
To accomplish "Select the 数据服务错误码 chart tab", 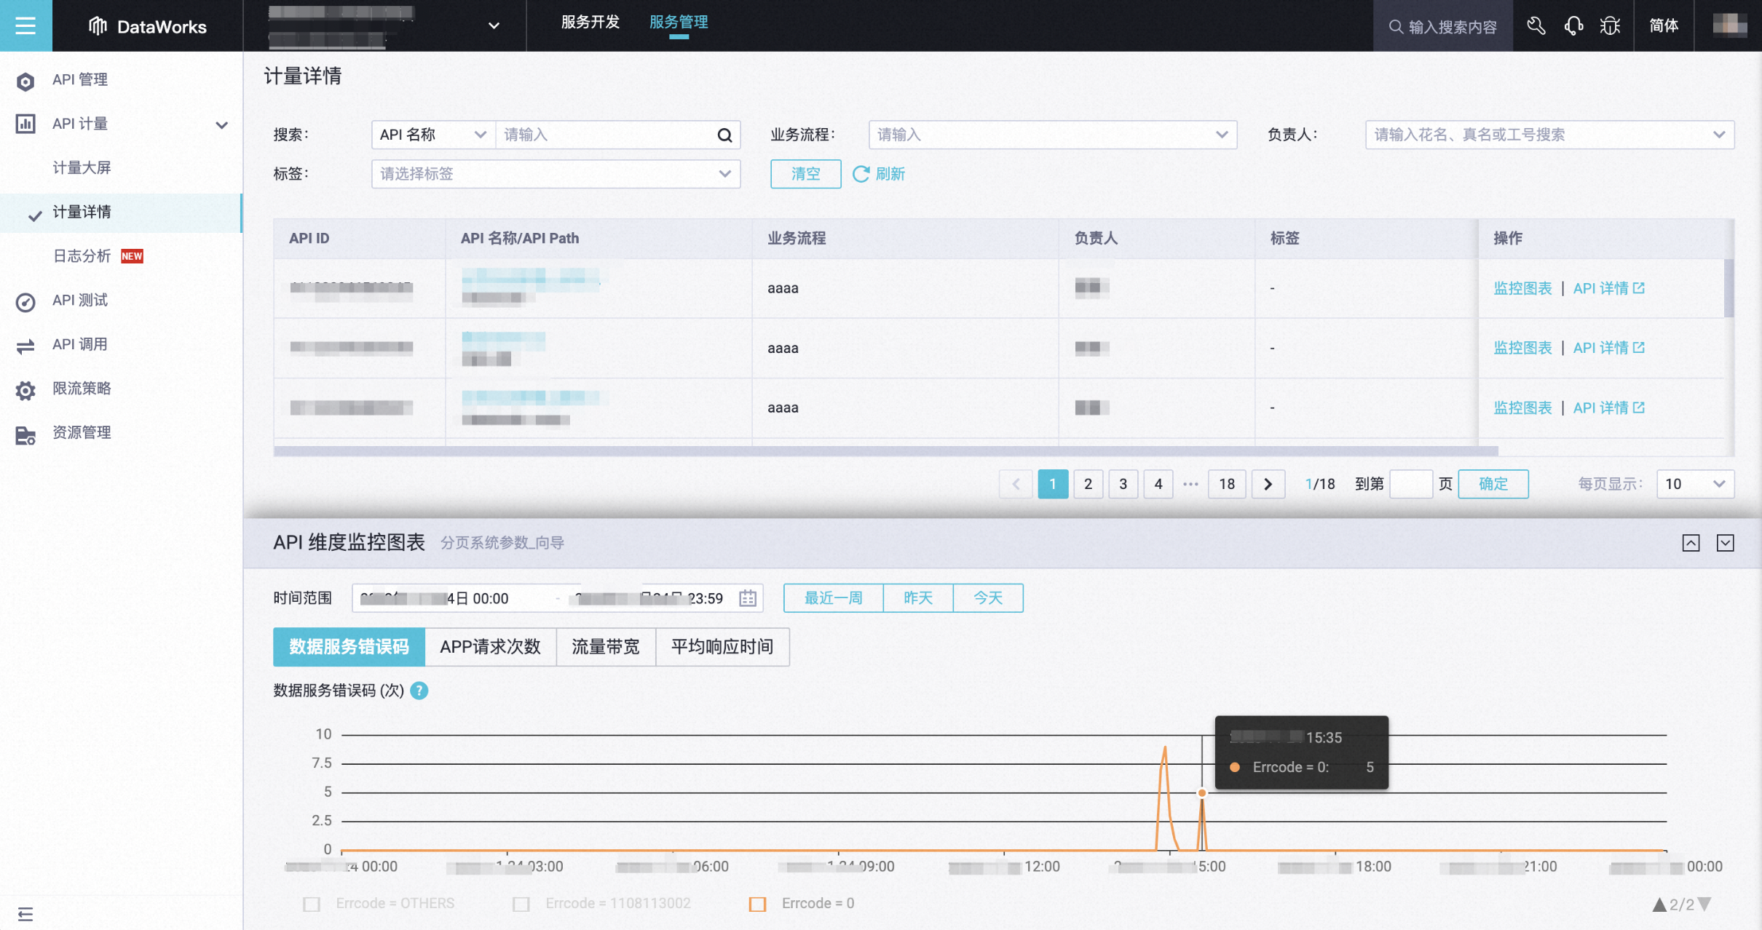I will [349, 647].
